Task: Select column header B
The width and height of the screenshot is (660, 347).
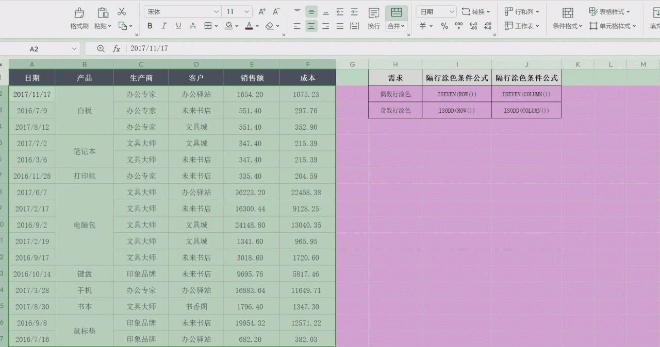Action: [x=85, y=64]
